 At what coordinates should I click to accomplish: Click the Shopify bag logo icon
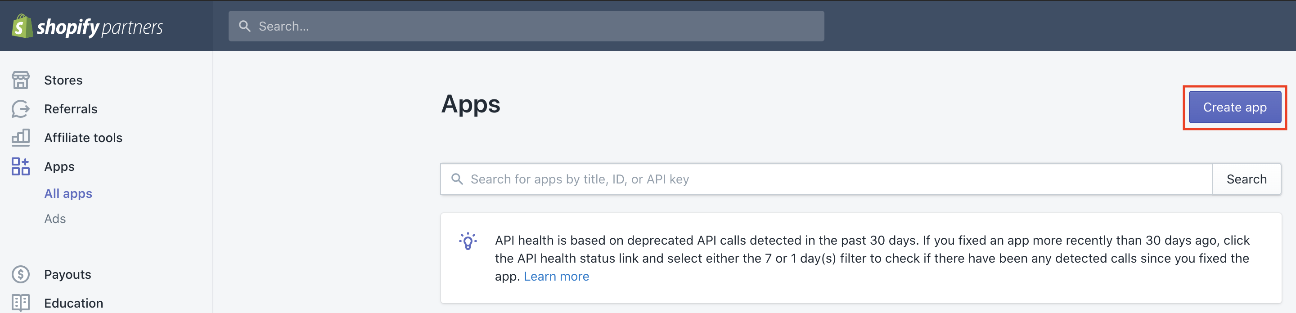(x=22, y=26)
